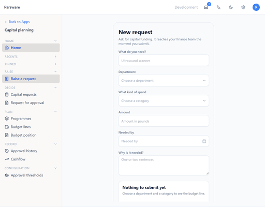This screenshot has width=265, height=207.
Task: Collapse the RAISE sidebar section
Action: 55,71
